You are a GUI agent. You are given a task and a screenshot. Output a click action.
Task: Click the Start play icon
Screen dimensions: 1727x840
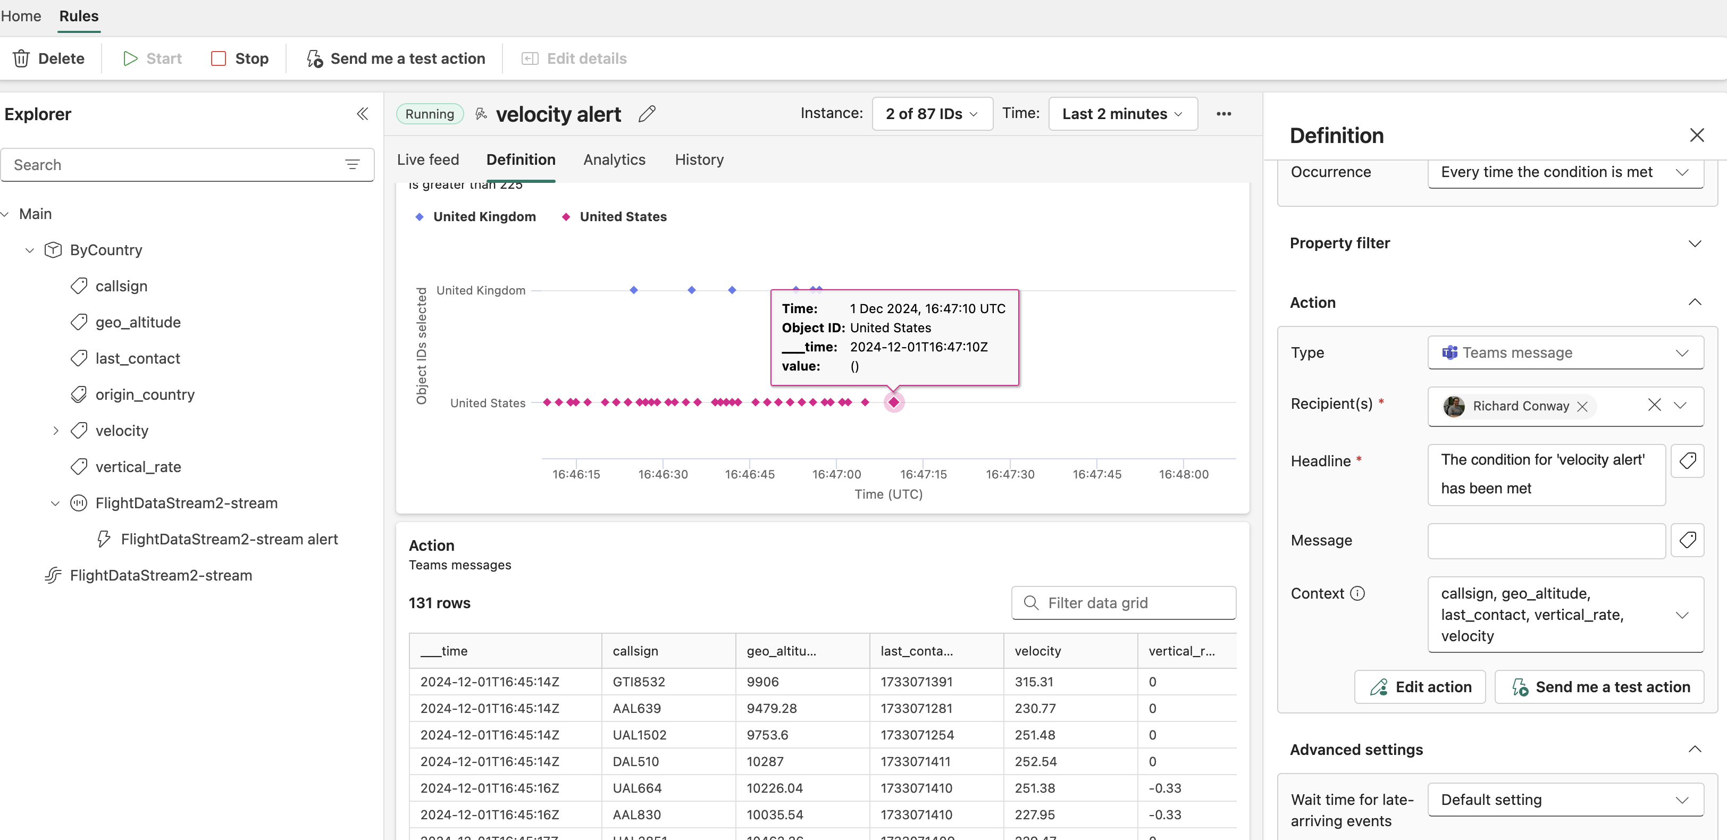point(130,58)
